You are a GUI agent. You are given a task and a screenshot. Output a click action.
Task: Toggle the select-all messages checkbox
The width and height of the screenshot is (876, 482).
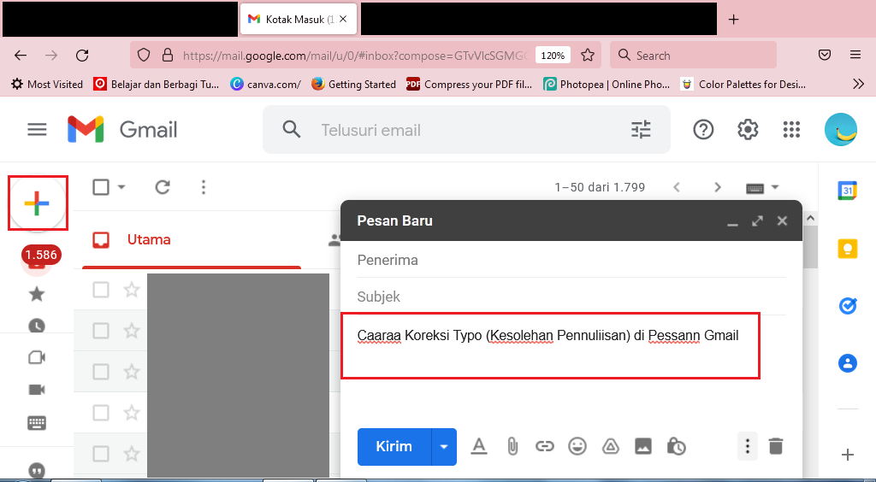pos(101,187)
